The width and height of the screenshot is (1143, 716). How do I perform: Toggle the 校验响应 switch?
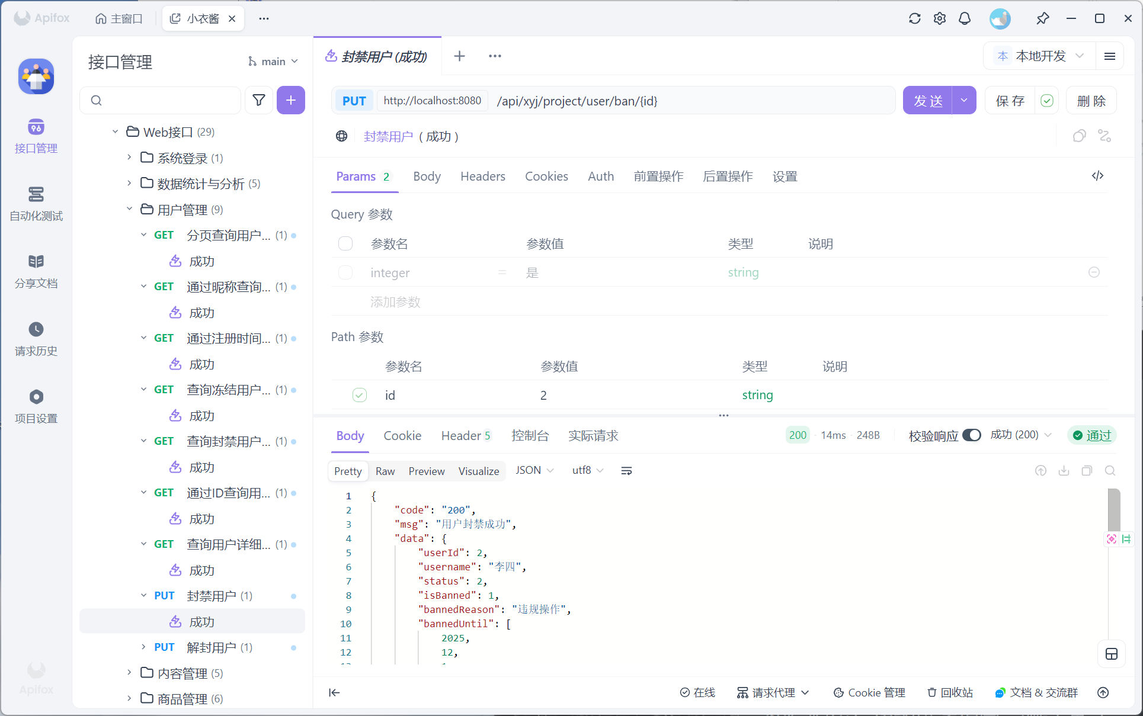(972, 435)
